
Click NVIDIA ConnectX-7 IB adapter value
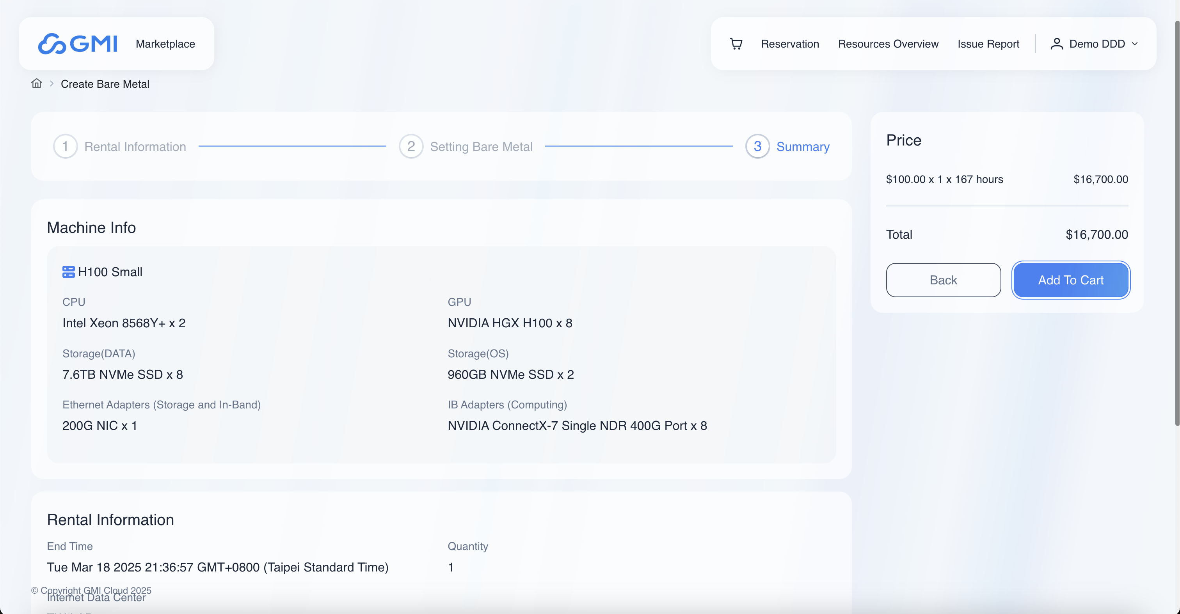pos(577,426)
